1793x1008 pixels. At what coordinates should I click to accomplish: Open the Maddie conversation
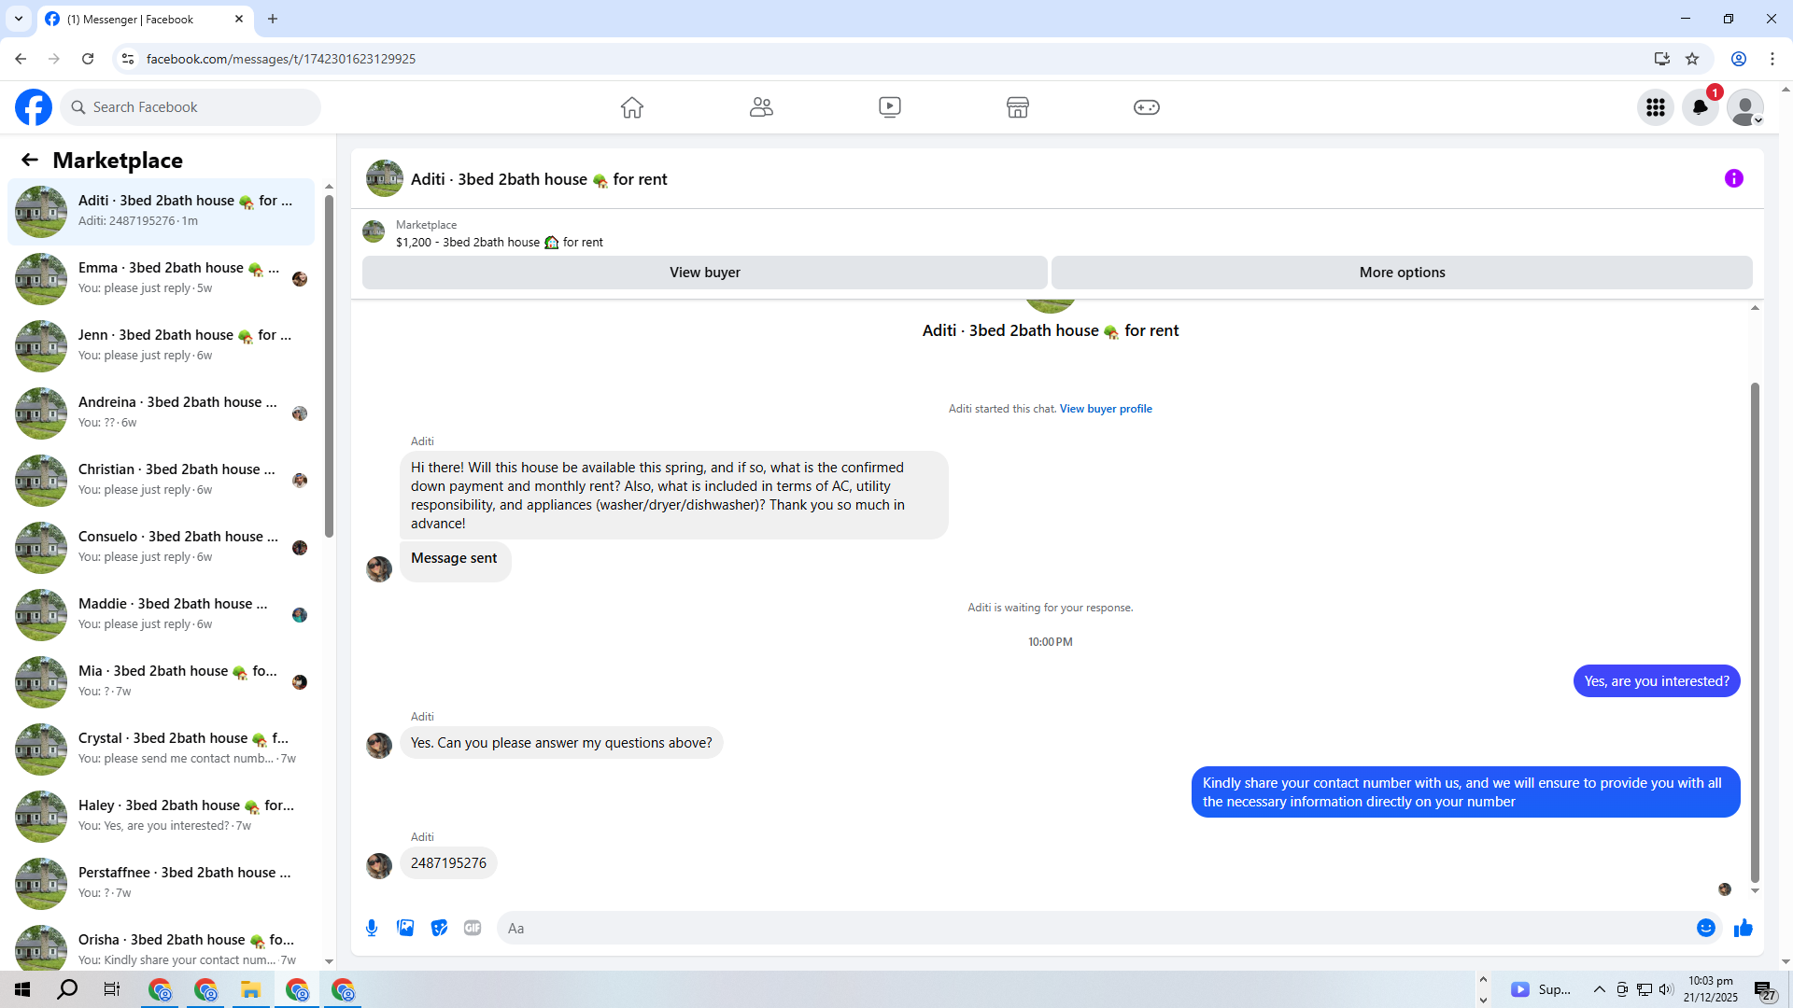(161, 615)
